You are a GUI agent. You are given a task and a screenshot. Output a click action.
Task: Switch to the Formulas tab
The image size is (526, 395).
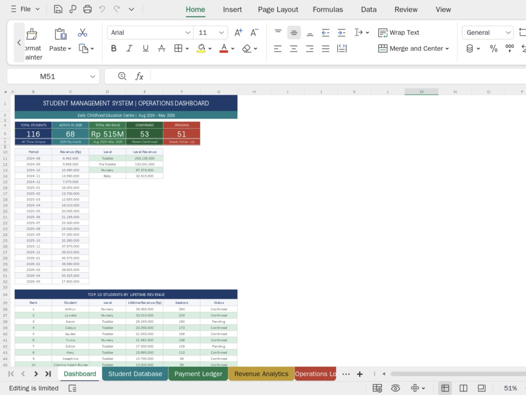(x=328, y=9)
